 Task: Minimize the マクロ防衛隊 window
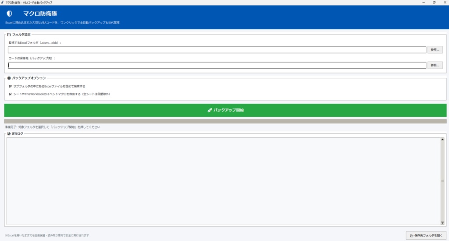tap(424, 2)
